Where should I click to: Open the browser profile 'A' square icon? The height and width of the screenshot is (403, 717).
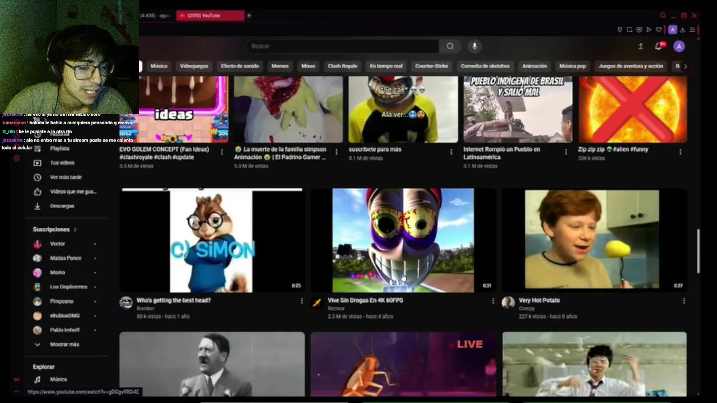pos(673,30)
